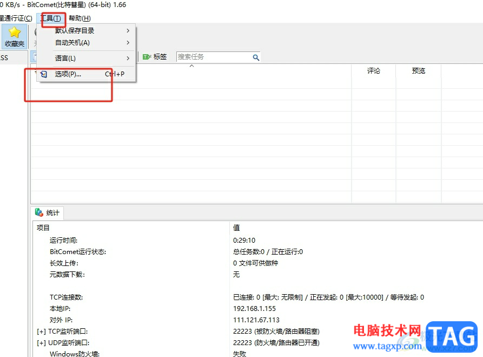Image resolution: width=483 pixels, height=357 pixels.
Task: Click the 标签 label button
Action: [160, 57]
